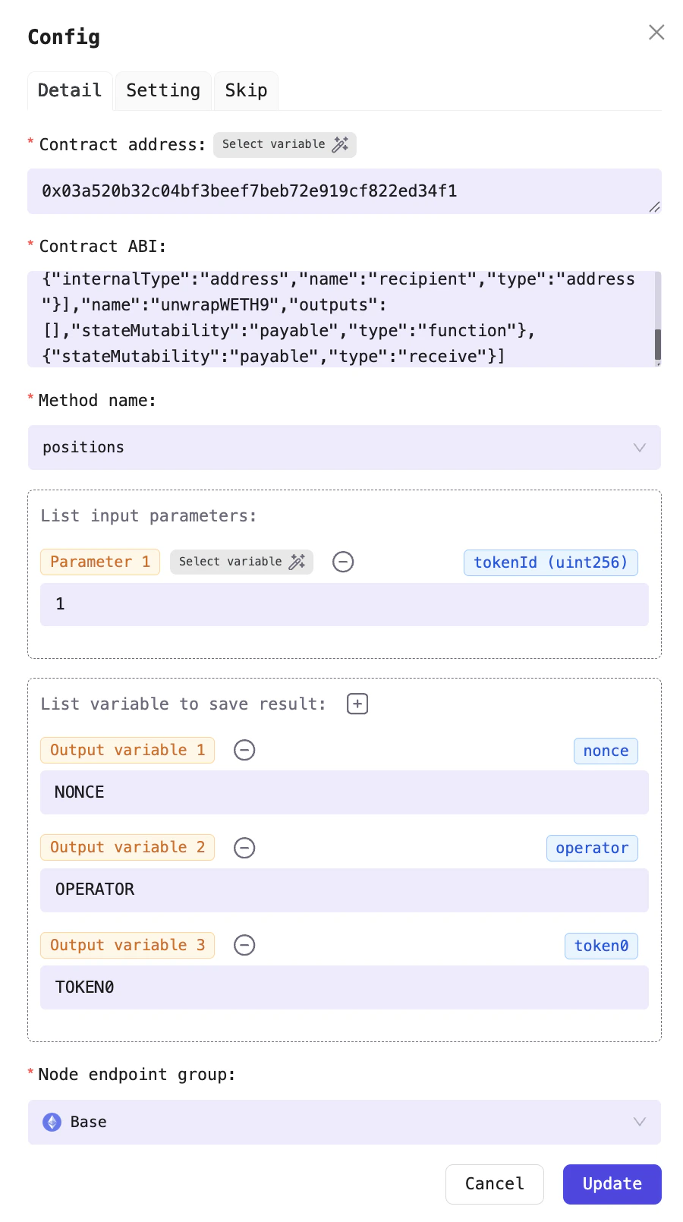Remove Output variable 1 with its minus icon
The image size is (683, 1222).
pyautogui.click(x=244, y=750)
